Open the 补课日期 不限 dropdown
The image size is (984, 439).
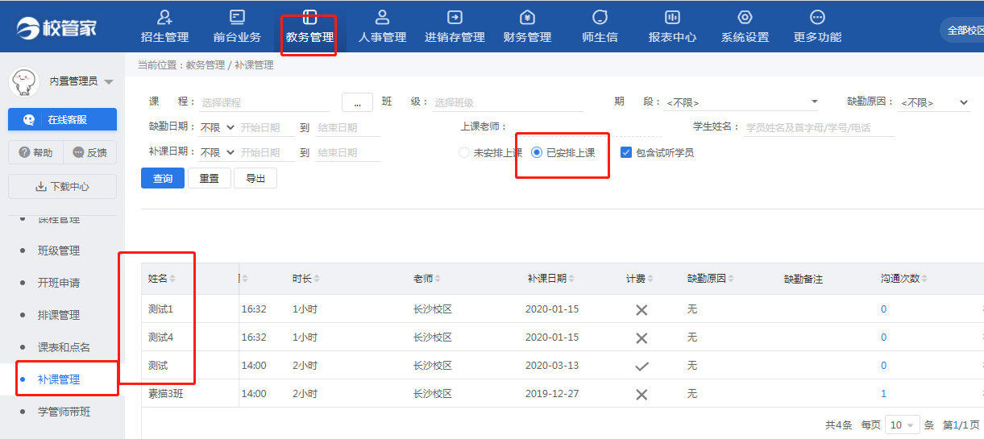tap(218, 152)
